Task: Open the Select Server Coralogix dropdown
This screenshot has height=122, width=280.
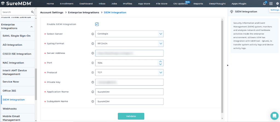Action: point(129,34)
